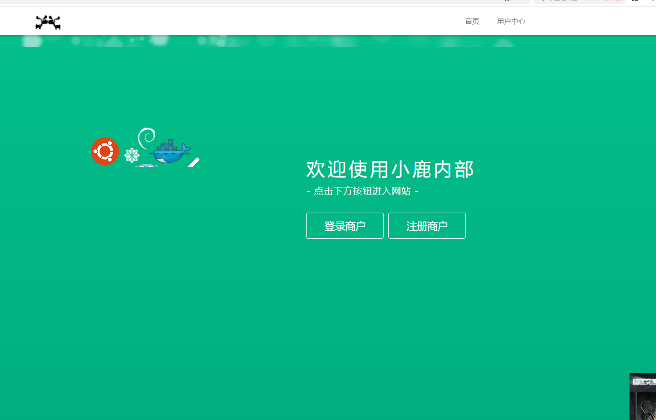Click the 点击下方按钮进入网站 subtitle text

(x=362, y=191)
